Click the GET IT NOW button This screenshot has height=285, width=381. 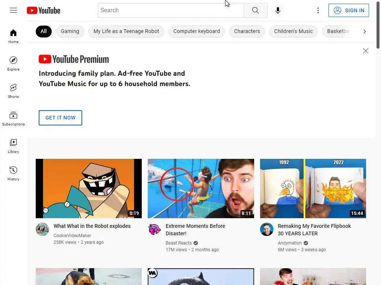(x=60, y=118)
